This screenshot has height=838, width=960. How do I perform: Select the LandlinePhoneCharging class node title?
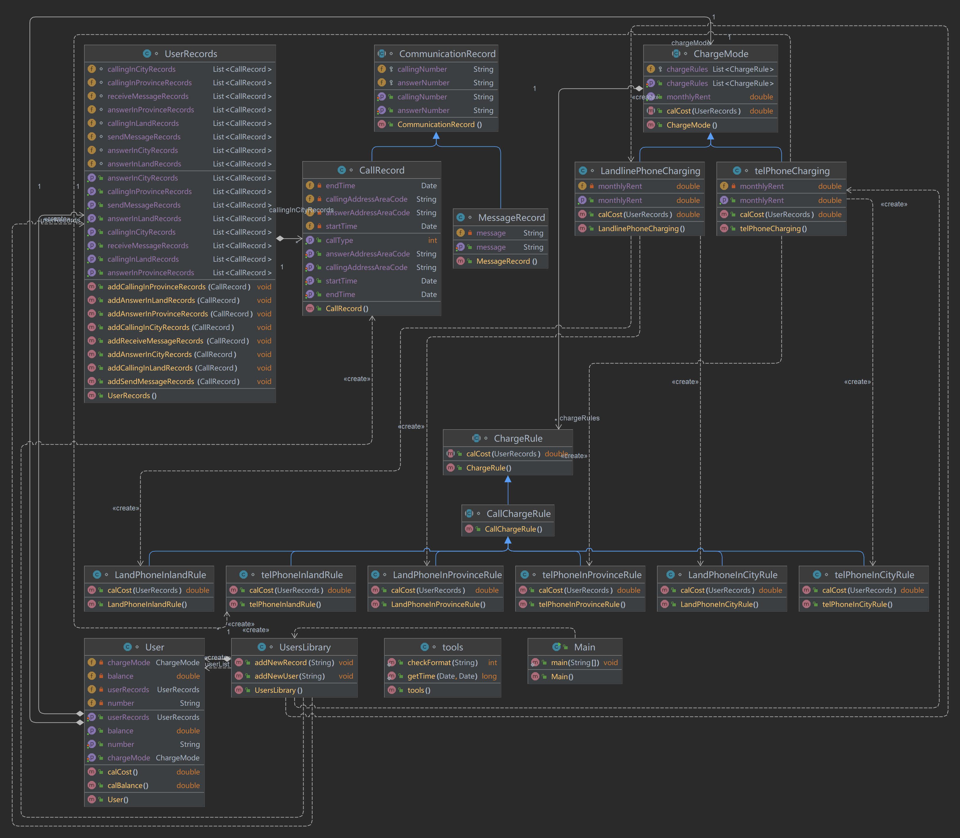[650, 171]
